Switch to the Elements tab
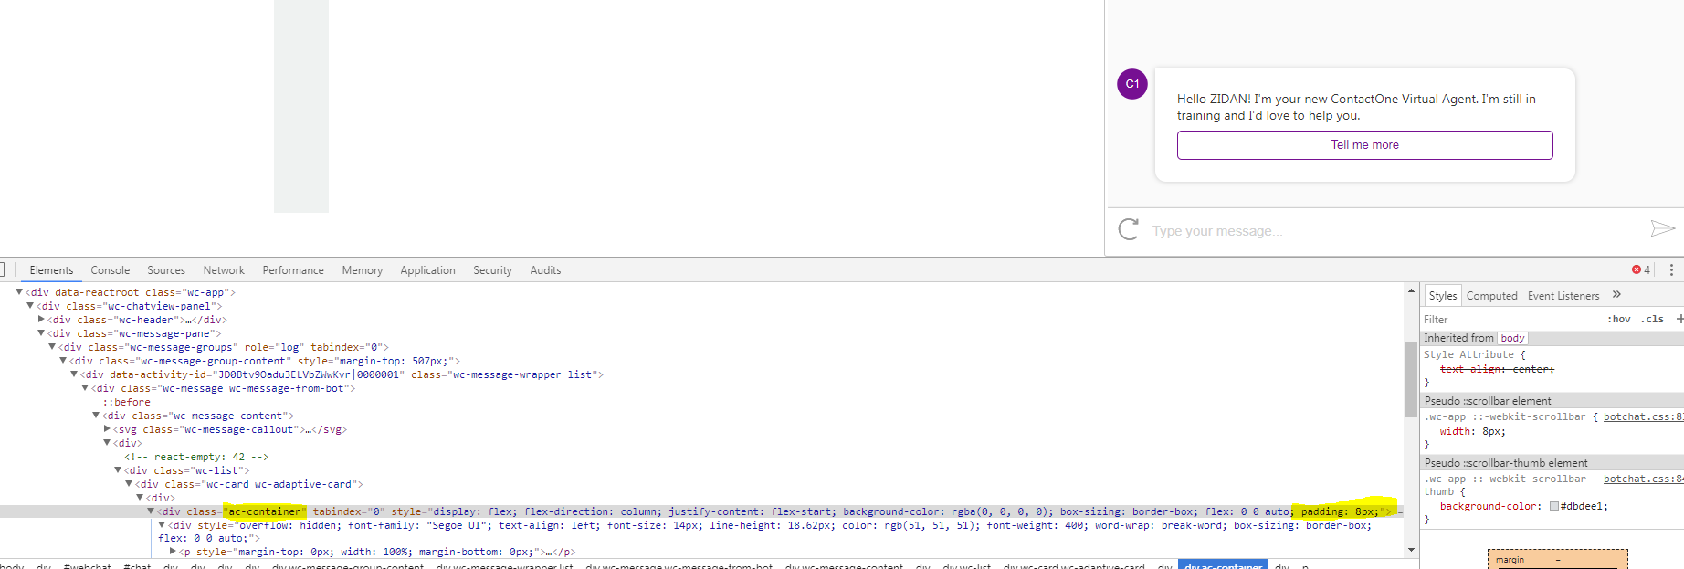This screenshot has width=1684, height=569. pos(51,270)
